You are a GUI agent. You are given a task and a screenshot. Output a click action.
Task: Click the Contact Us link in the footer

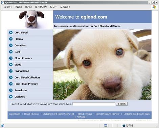pos(128,120)
